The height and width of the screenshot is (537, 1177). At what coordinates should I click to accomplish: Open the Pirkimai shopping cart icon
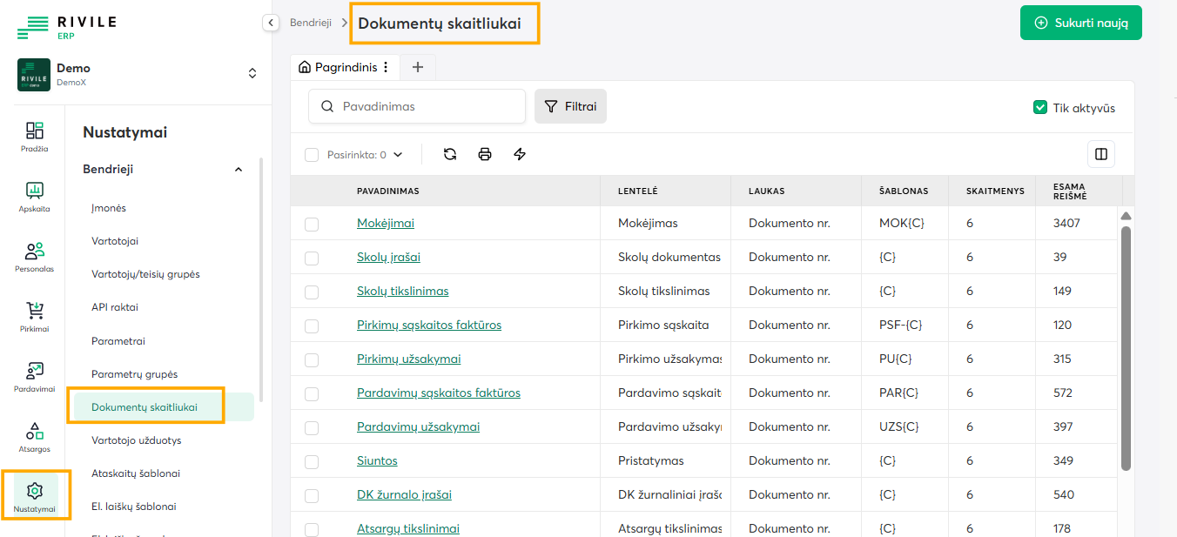[35, 316]
